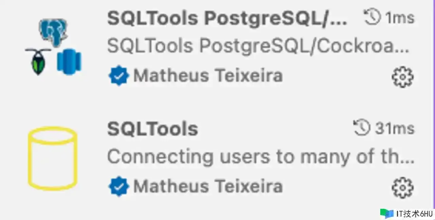Click the IT技术6HU watermark text
This screenshot has width=435, height=220.
pyautogui.click(x=415, y=214)
